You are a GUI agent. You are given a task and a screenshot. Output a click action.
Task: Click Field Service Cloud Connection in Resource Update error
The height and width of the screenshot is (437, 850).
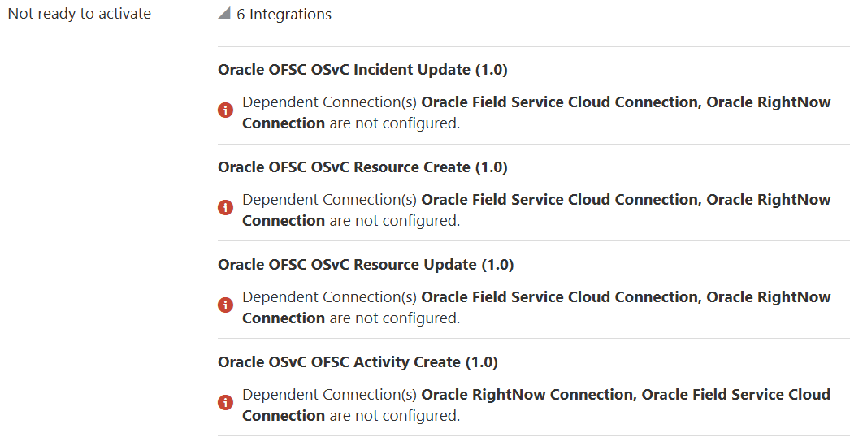pos(559,297)
